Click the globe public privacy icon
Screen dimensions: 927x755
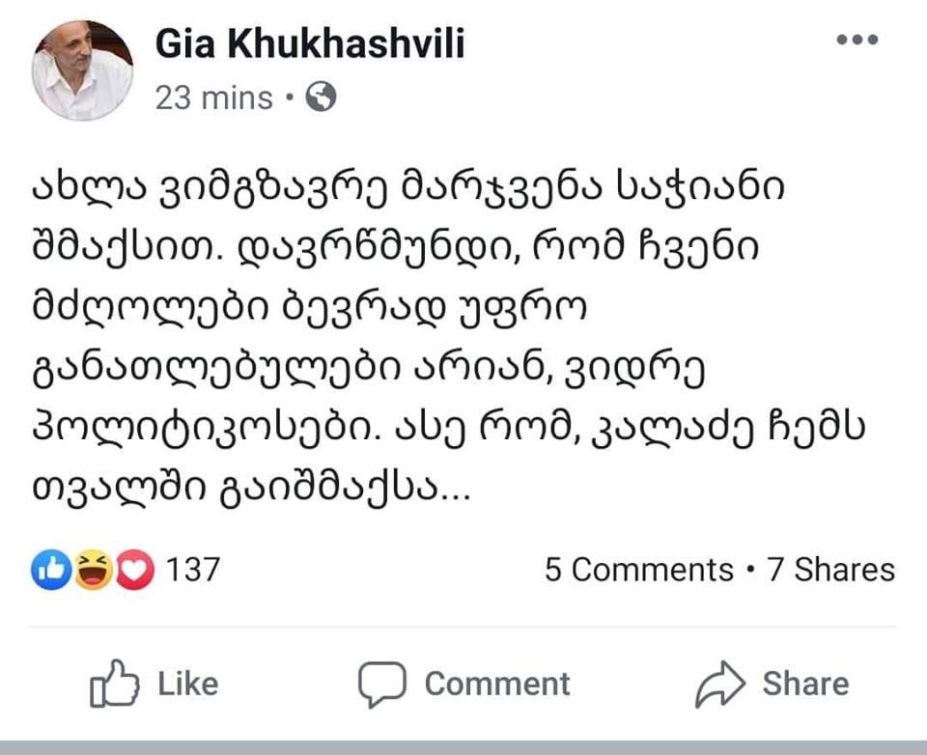point(321,97)
